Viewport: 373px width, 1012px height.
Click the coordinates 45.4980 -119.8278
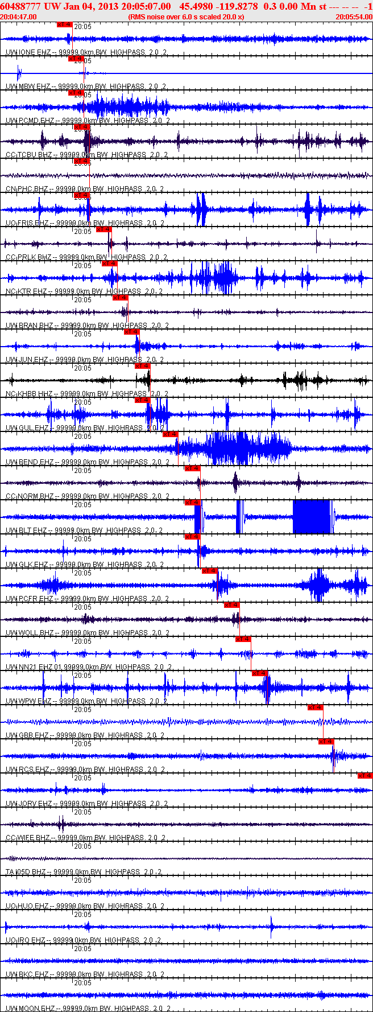coord(218,6)
